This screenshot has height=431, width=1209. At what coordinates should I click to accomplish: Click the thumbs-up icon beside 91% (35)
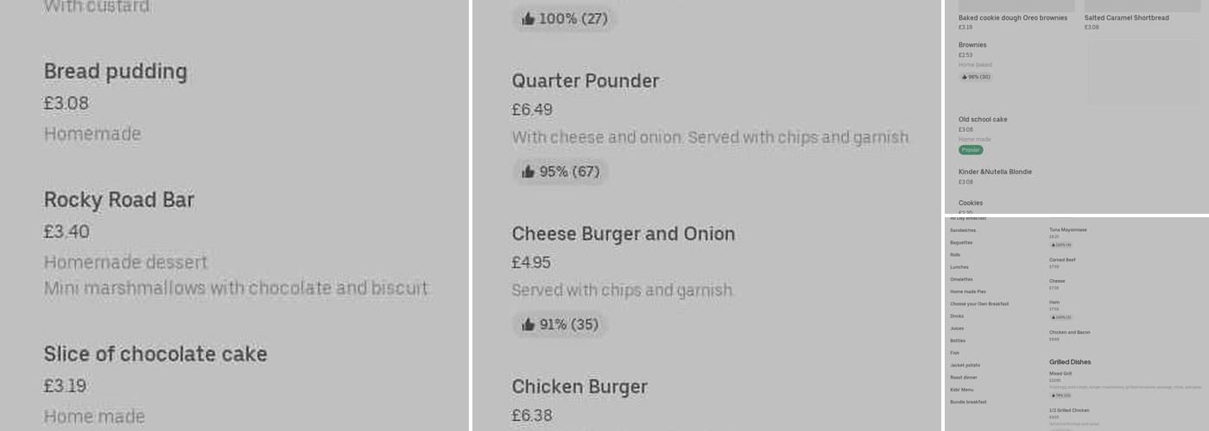(x=529, y=325)
